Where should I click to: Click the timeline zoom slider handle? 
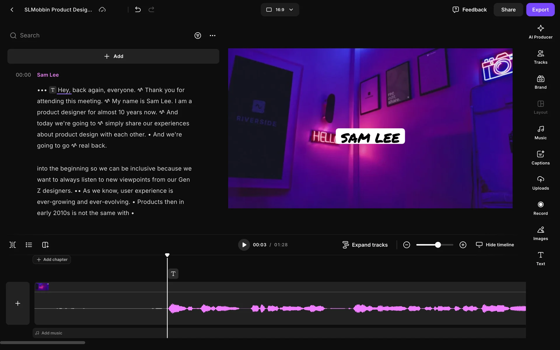[438, 245]
